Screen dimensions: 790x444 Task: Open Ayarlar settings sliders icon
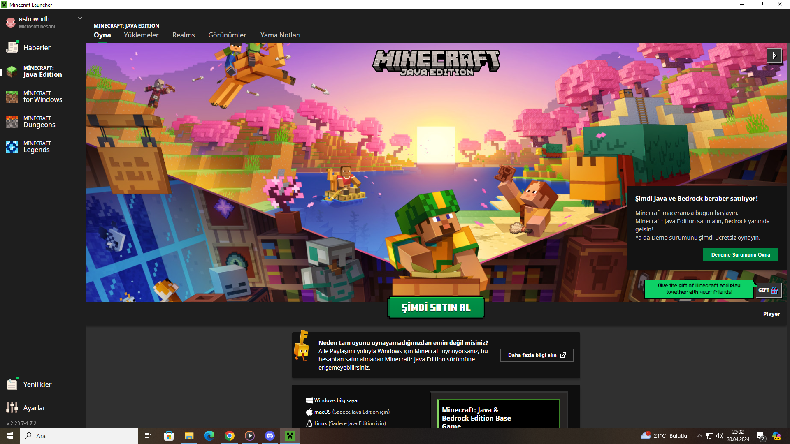tap(12, 408)
